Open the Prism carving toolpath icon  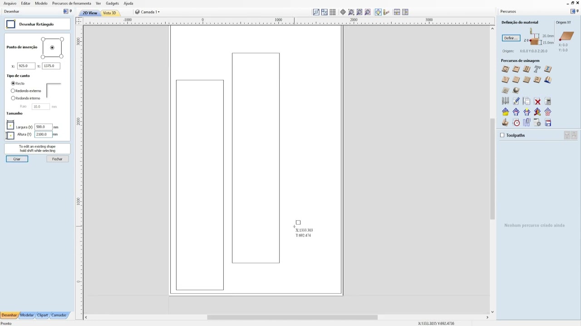point(537,80)
